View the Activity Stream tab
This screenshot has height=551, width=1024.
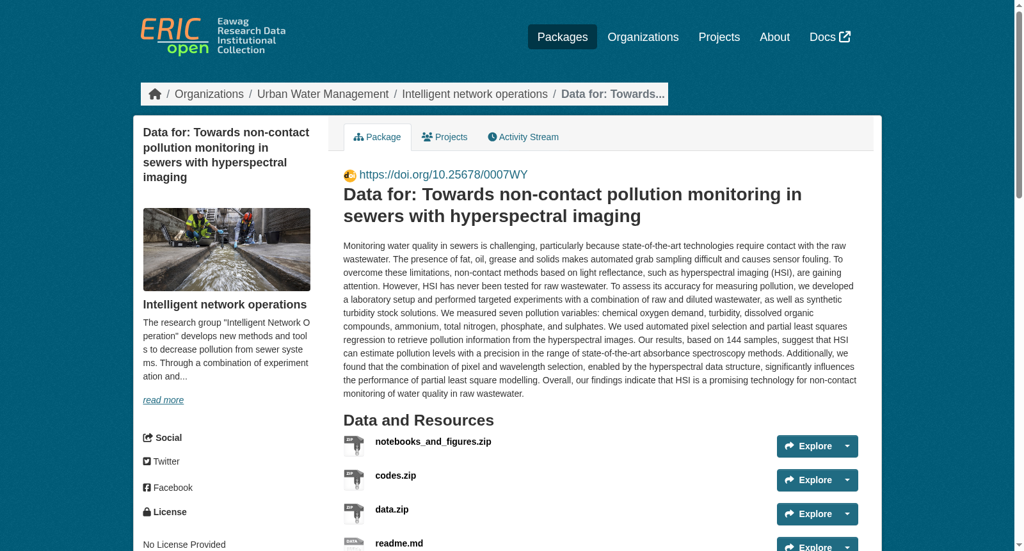pos(524,137)
